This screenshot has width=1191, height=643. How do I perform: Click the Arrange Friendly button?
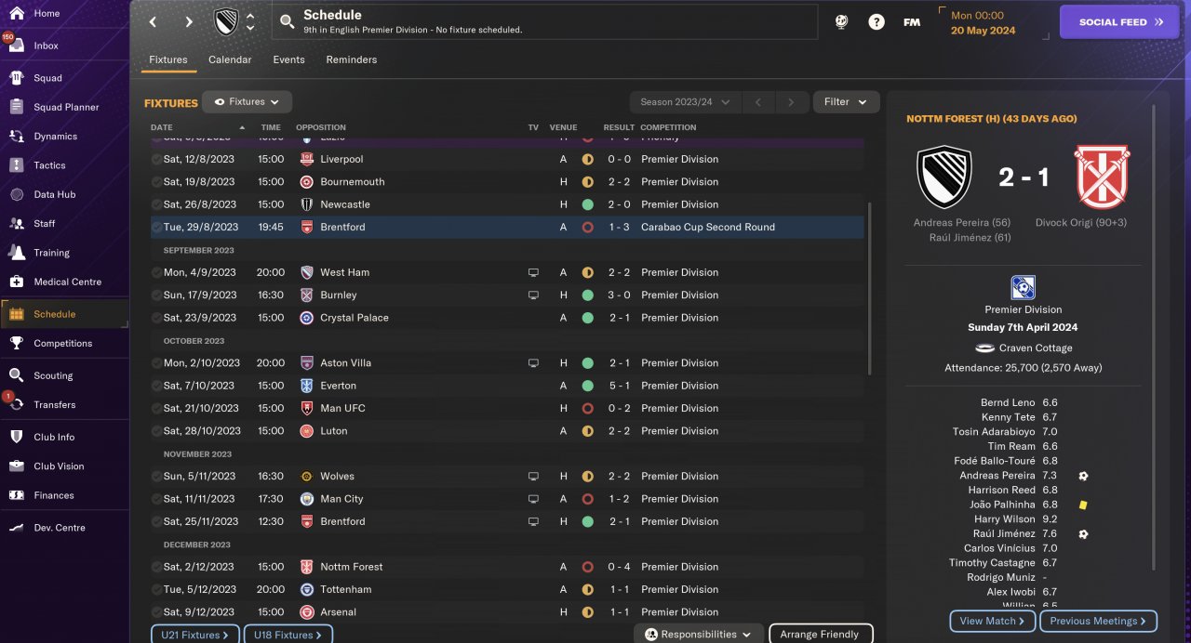[820, 635]
